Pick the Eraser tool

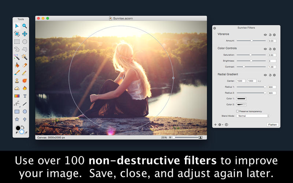(x=25, y=65)
